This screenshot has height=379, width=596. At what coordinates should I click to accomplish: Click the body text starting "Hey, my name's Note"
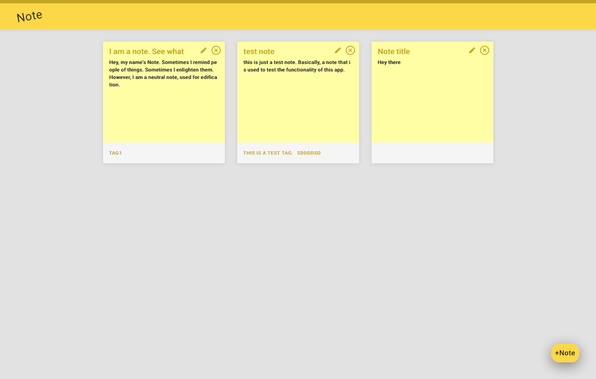[163, 74]
